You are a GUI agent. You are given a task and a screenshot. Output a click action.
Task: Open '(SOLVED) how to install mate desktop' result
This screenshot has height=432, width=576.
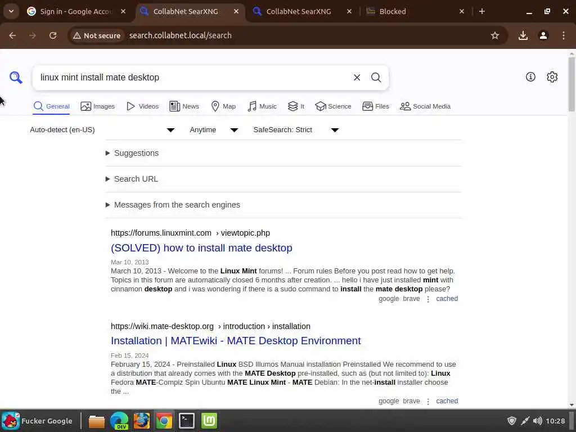pyautogui.click(x=202, y=248)
